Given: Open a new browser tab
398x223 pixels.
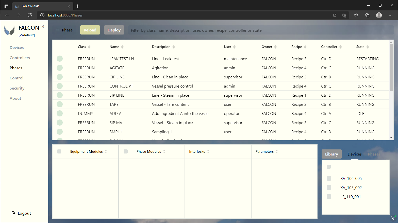Looking at the screenshot, I should pos(78,6).
